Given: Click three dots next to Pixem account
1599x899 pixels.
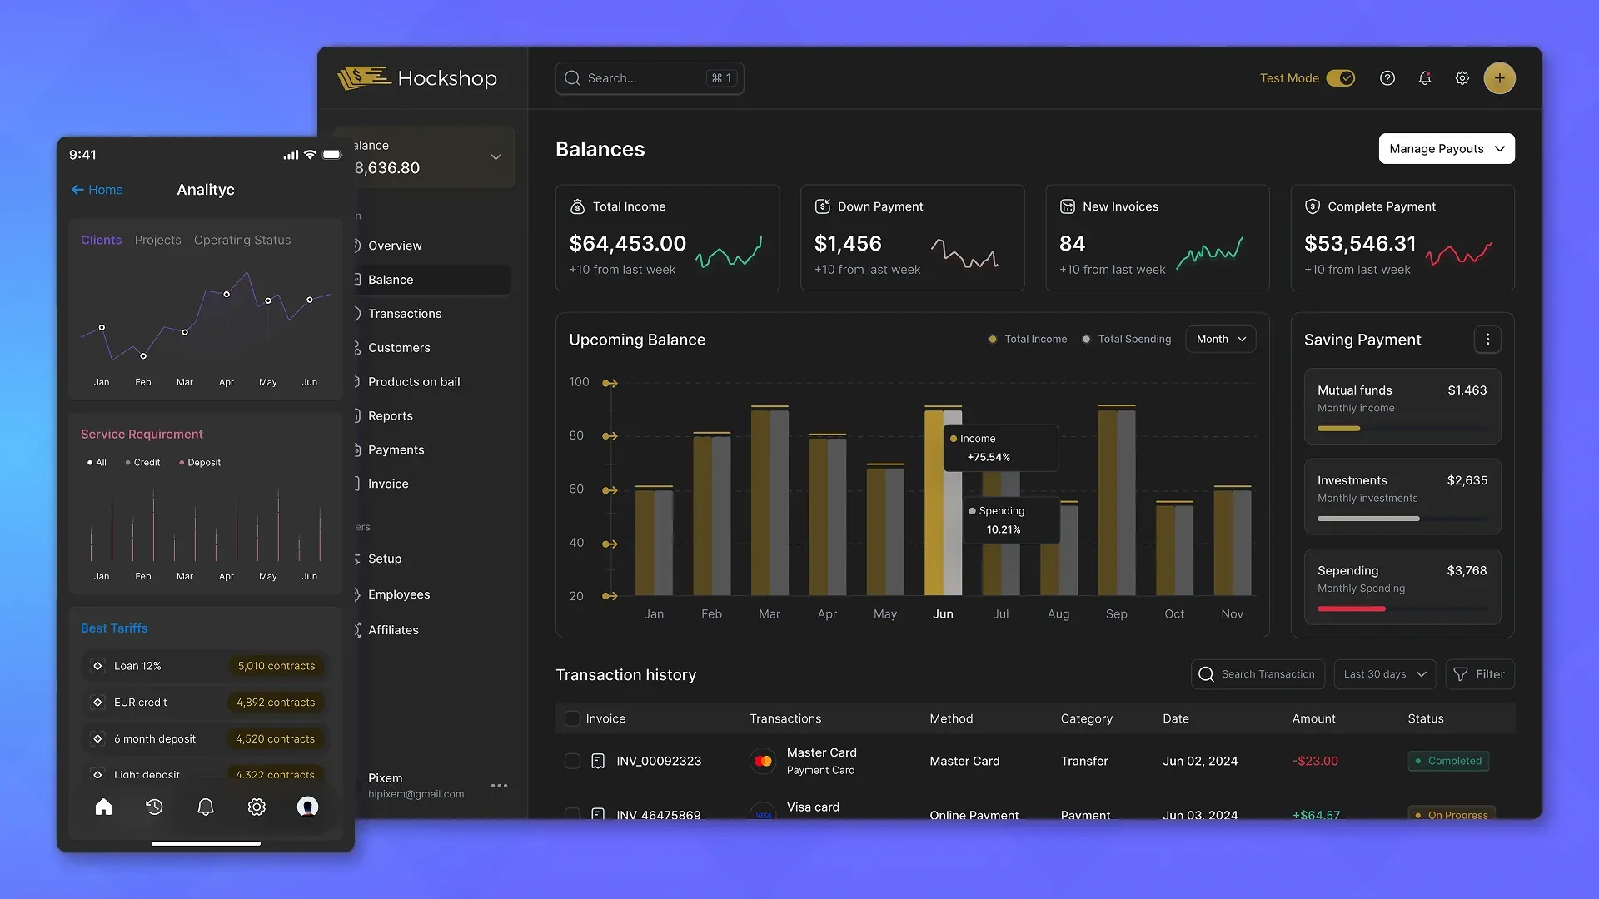Looking at the screenshot, I should [x=499, y=786].
